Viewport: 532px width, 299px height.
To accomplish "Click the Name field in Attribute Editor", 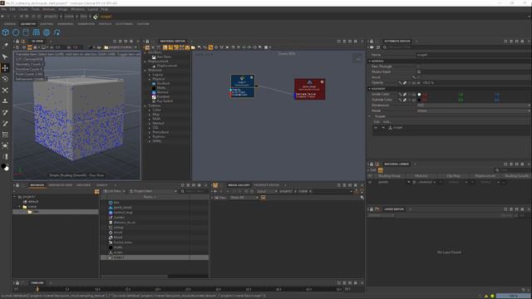I will click(473, 55).
